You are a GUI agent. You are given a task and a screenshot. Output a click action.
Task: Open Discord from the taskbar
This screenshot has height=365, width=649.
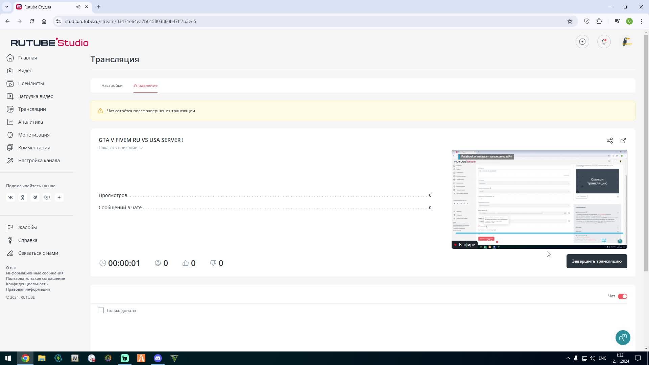(x=158, y=358)
